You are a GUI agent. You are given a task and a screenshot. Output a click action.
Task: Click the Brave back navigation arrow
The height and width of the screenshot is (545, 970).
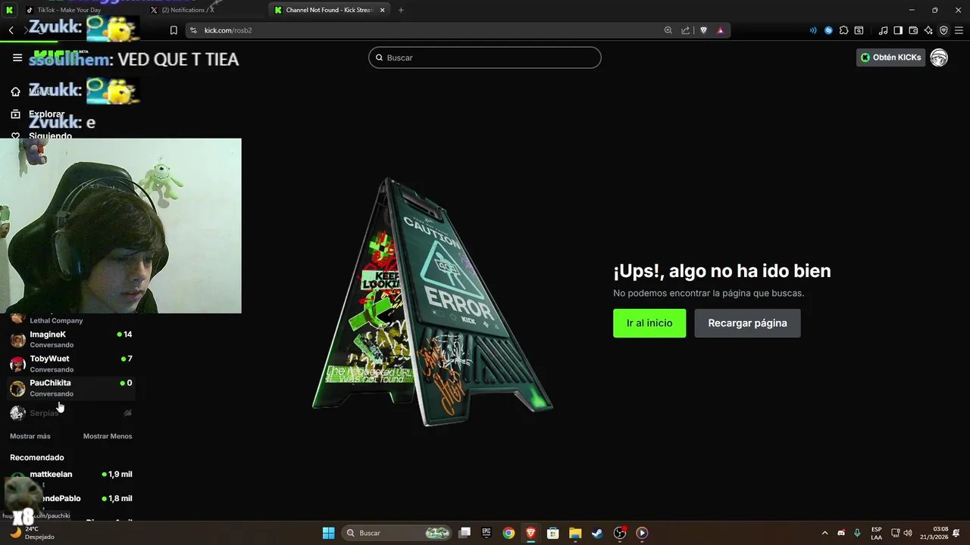tap(11, 30)
